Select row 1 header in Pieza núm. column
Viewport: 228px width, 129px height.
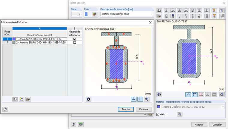[x=7, y=39]
